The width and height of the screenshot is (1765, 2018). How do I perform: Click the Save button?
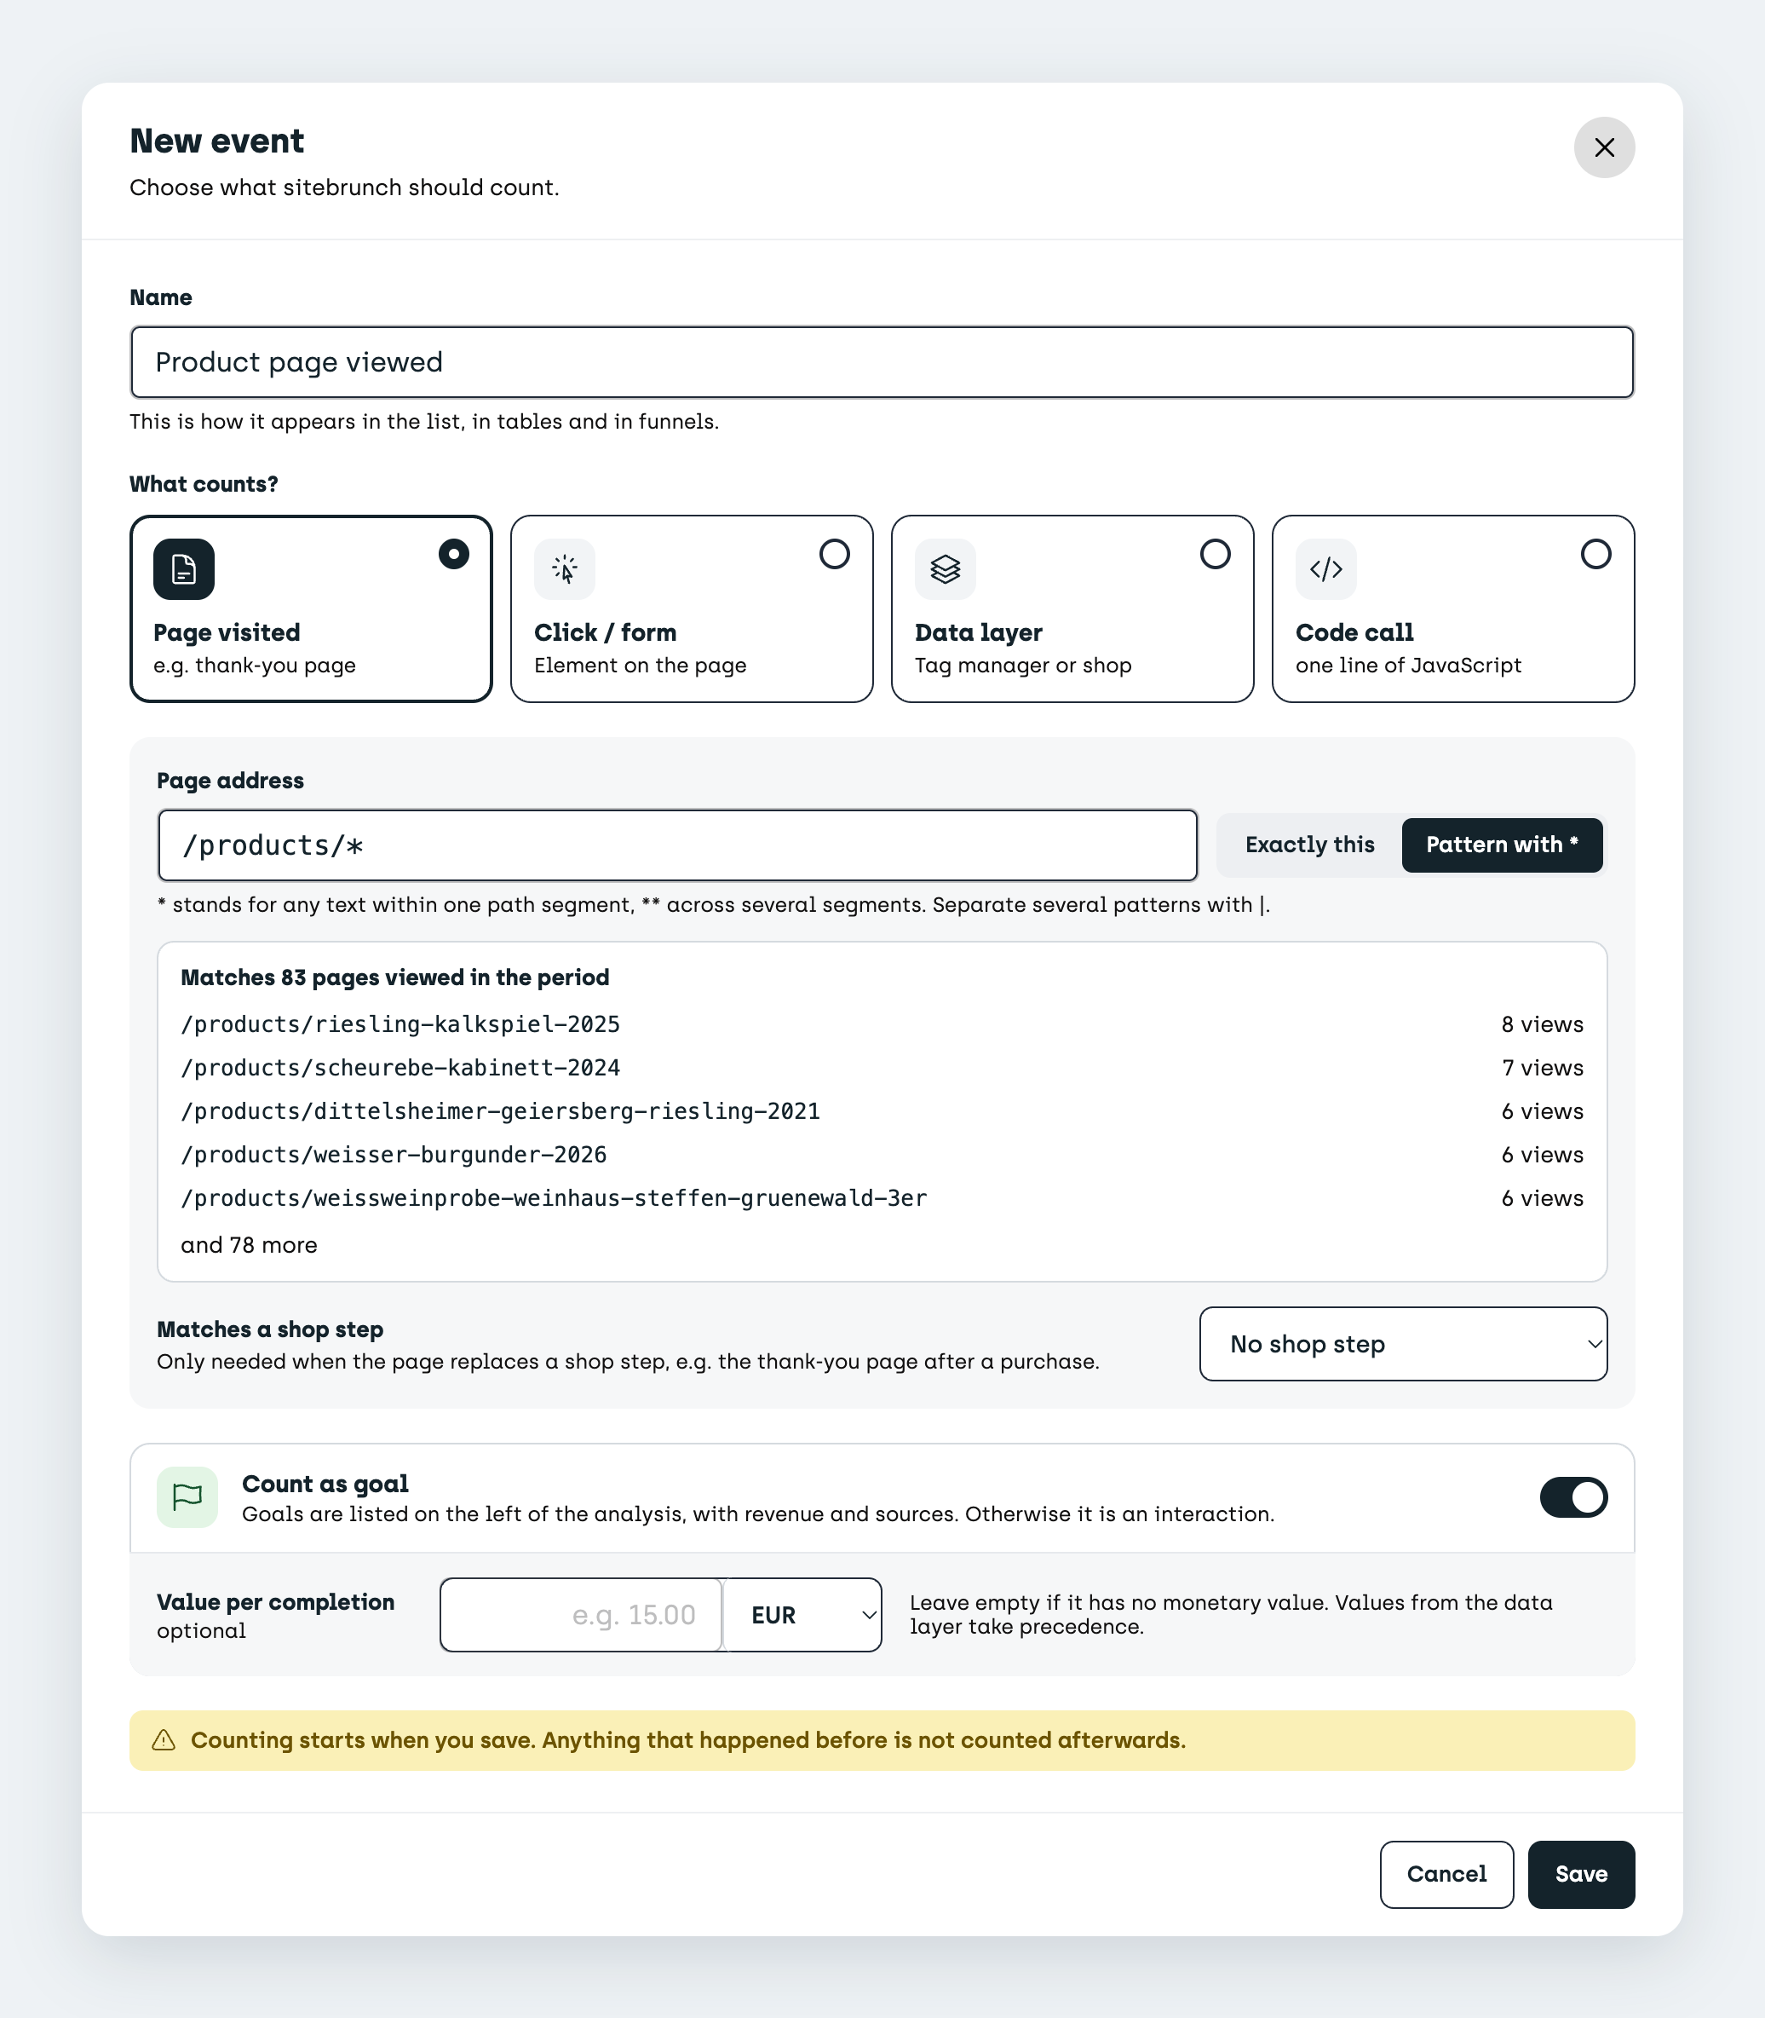pos(1581,1874)
